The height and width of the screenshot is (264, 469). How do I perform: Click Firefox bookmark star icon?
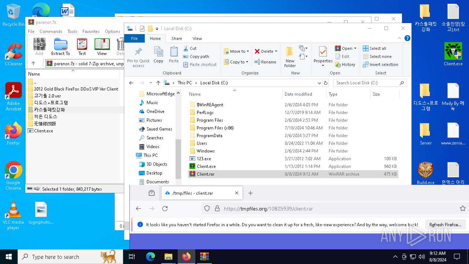coord(462,208)
